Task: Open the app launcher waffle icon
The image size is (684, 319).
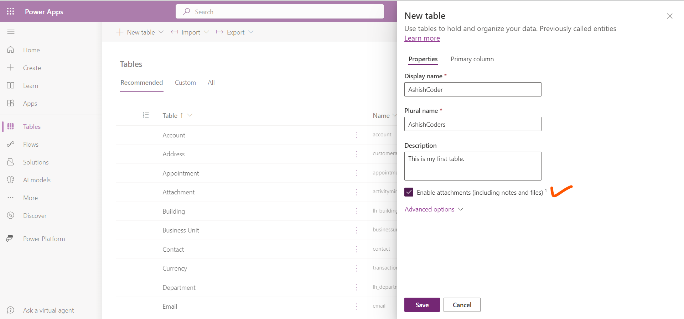Action: tap(11, 11)
